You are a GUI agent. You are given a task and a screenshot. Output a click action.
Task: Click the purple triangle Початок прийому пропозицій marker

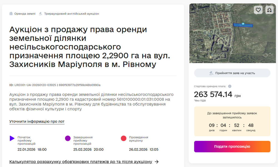(x=12, y=138)
